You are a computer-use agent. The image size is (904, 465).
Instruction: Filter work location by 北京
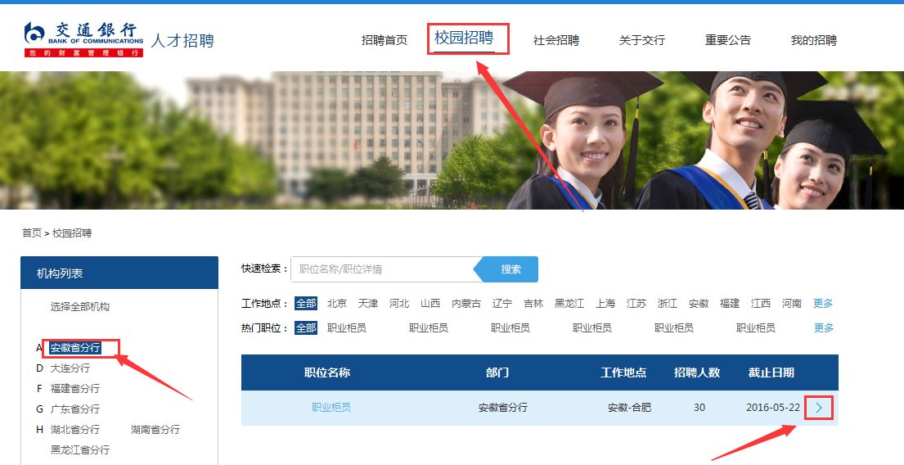tap(337, 304)
